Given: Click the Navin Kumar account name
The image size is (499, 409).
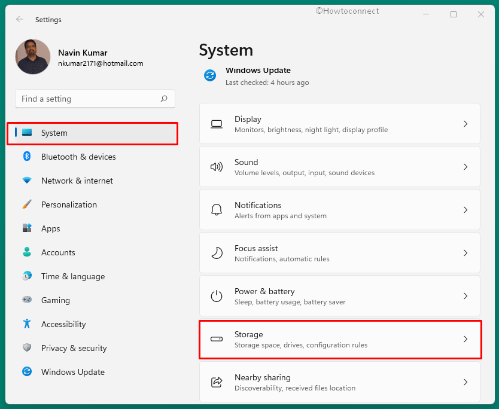Looking at the screenshot, I should click(83, 53).
